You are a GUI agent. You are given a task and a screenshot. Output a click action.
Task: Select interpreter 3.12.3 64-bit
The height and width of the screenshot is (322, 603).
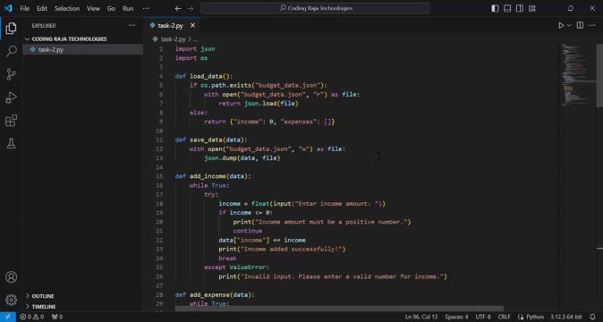(x=565, y=317)
